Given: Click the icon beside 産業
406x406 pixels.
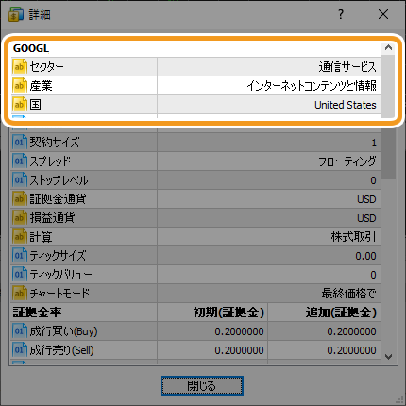Looking at the screenshot, I should coord(20,86).
